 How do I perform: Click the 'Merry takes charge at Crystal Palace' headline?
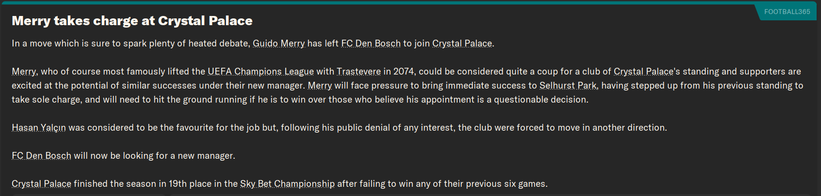tap(132, 21)
